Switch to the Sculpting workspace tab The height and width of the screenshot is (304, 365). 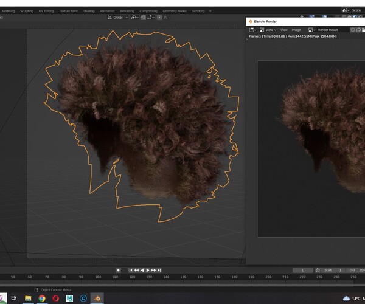click(x=27, y=11)
